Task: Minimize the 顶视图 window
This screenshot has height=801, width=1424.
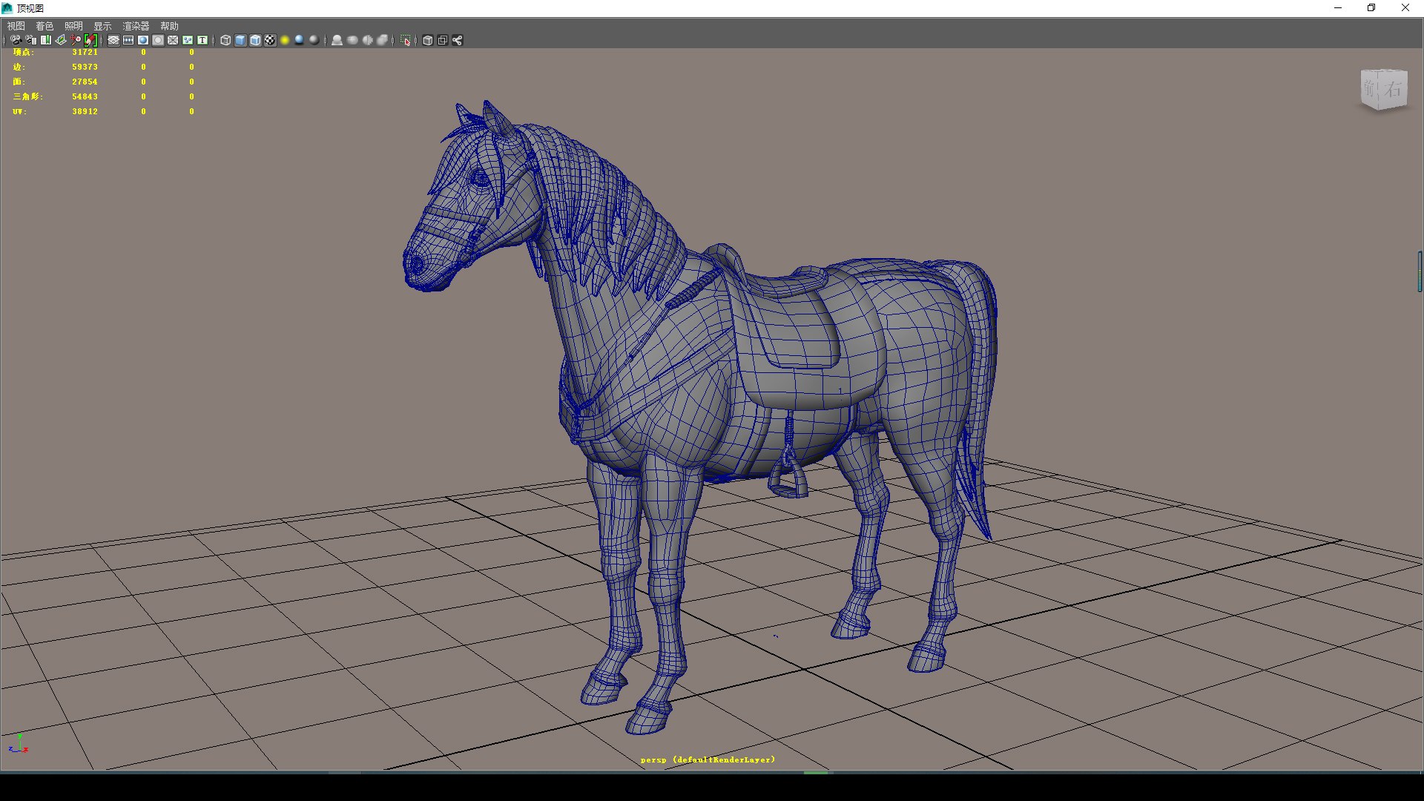Action: [1338, 8]
